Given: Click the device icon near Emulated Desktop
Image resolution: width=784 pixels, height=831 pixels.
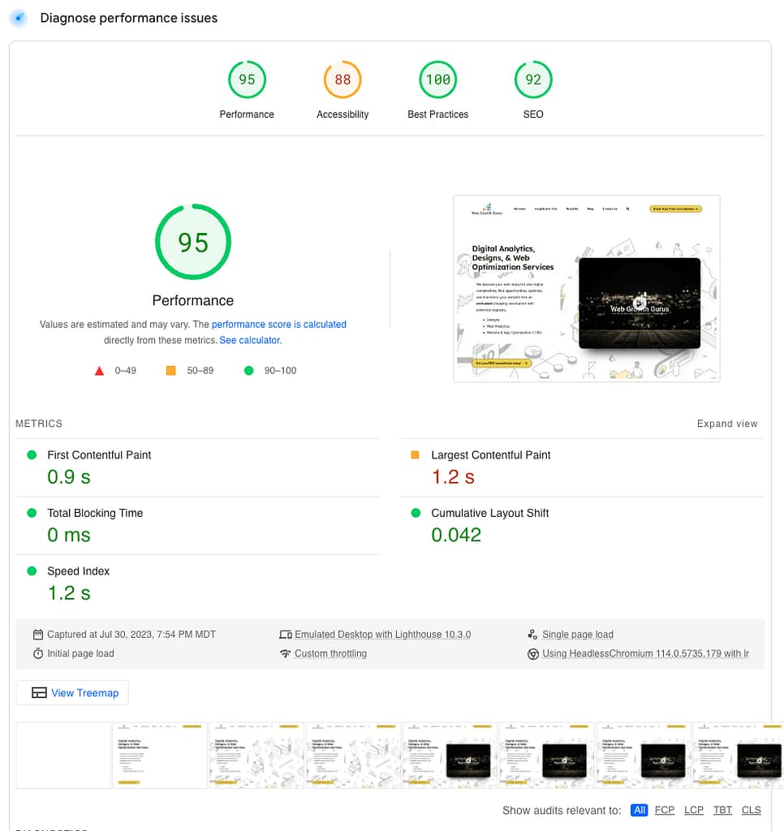Looking at the screenshot, I should [286, 634].
